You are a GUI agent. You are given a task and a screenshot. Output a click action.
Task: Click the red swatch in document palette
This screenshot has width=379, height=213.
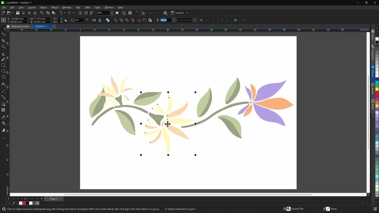24,203
